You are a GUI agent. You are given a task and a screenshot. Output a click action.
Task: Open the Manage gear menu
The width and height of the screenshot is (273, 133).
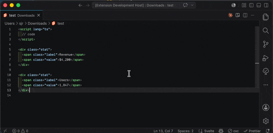[266, 121]
